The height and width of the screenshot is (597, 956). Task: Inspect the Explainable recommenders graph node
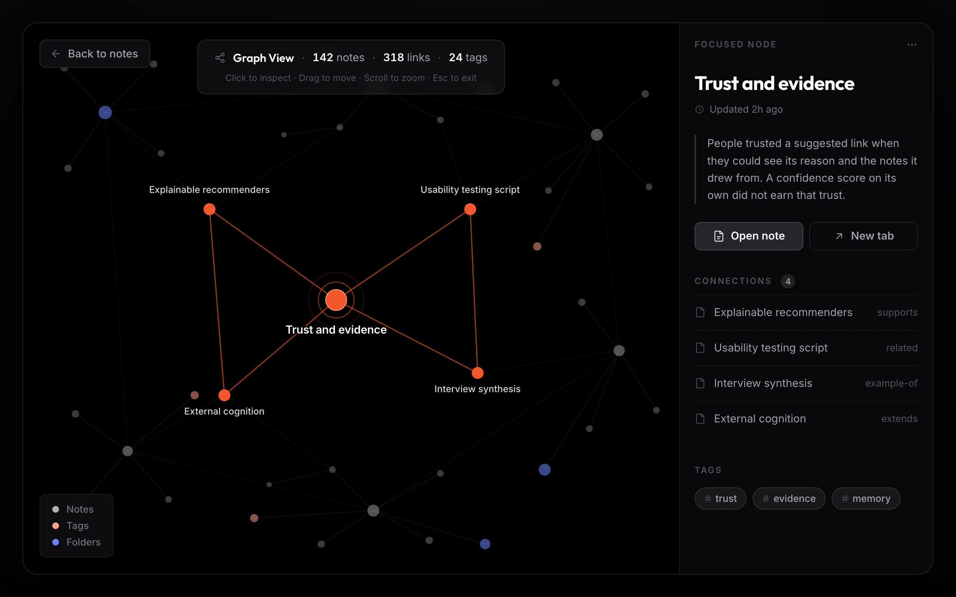click(209, 209)
